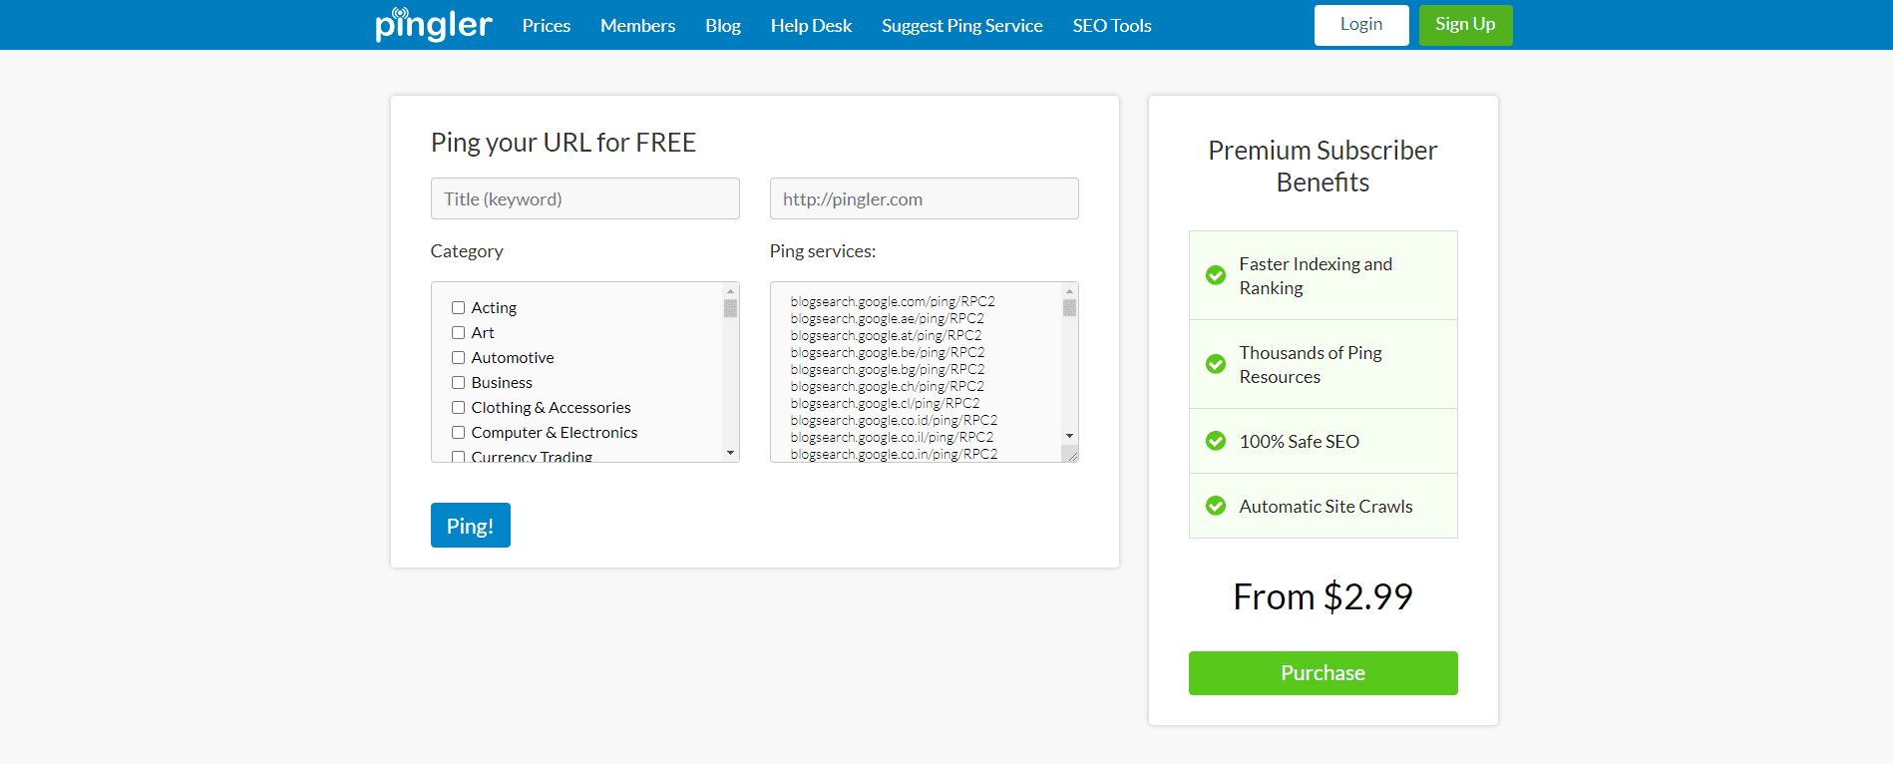Image resolution: width=1893 pixels, height=764 pixels.
Task: Check the Clothing & Accessories option
Action: tap(458, 407)
